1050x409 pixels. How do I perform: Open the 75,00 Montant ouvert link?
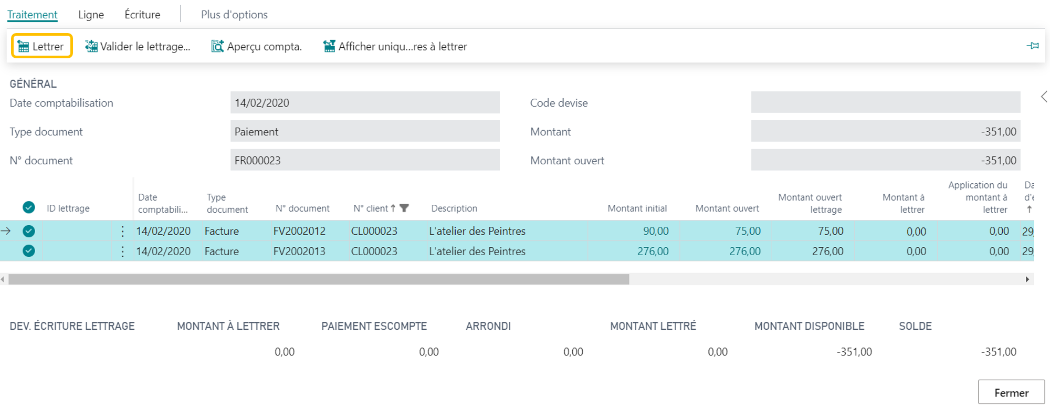[x=748, y=231]
